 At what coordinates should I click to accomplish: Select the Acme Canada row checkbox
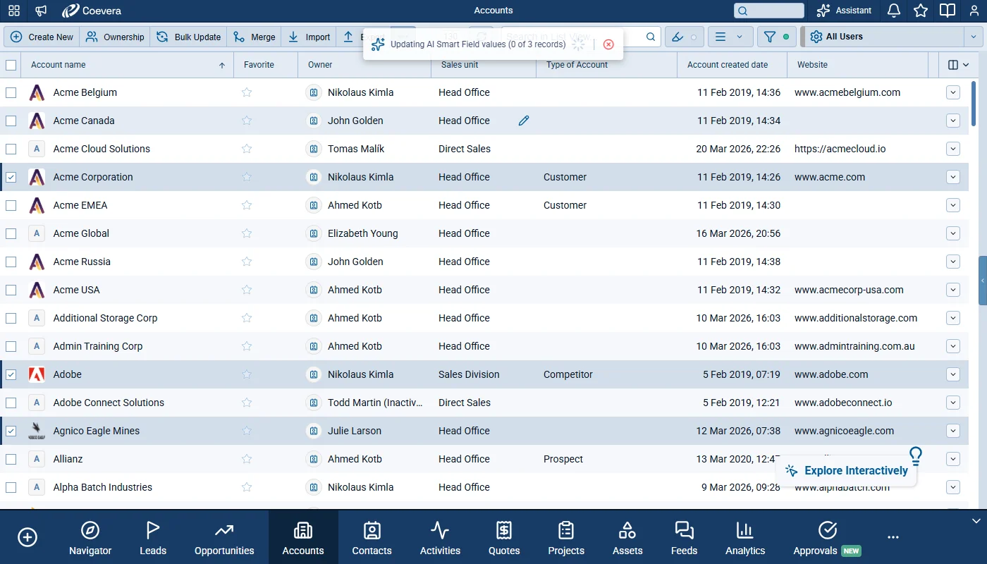click(11, 121)
